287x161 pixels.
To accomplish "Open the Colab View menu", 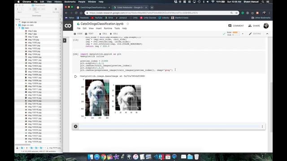I will [x=91, y=29].
